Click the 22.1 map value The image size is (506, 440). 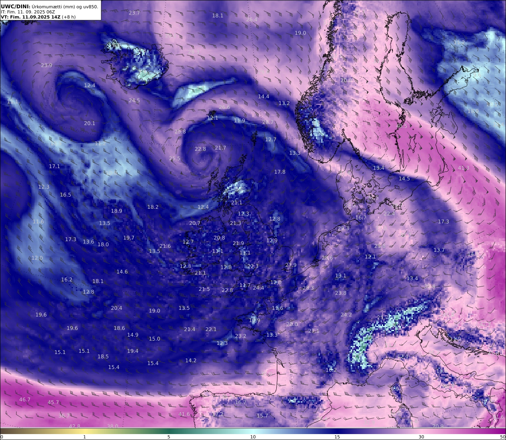point(211,329)
